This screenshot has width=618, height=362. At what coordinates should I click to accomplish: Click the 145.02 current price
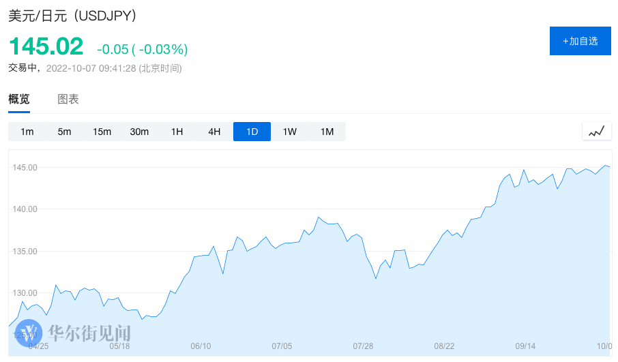tap(46, 47)
